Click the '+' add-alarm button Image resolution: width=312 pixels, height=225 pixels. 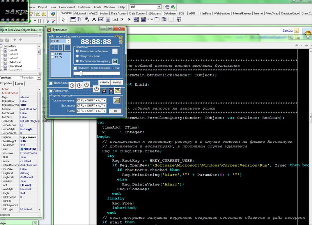point(53,48)
